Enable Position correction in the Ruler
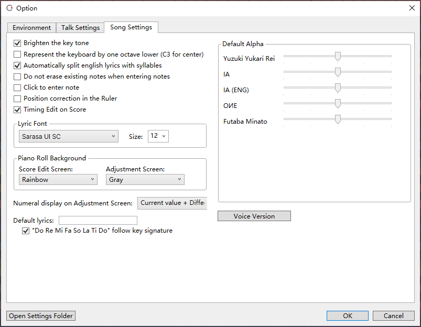 point(17,99)
